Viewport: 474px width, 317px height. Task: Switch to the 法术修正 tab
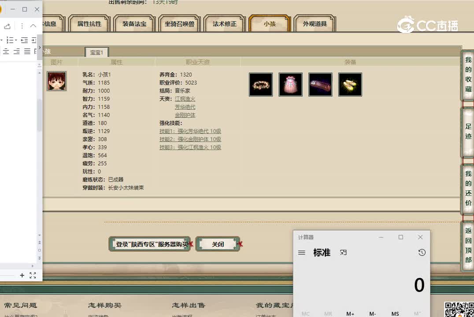[224, 24]
